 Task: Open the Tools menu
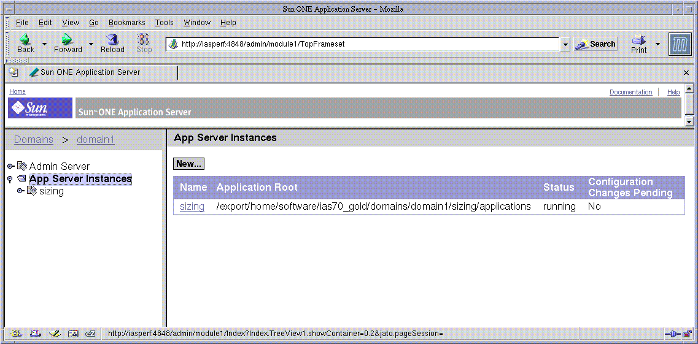tap(165, 23)
